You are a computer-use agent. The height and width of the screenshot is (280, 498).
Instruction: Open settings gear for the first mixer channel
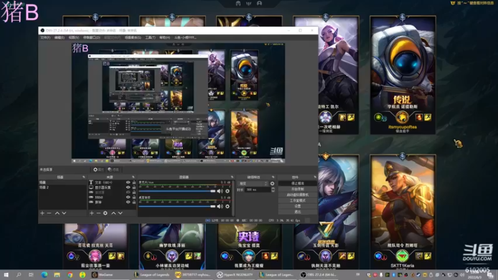click(x=227, y=191)
